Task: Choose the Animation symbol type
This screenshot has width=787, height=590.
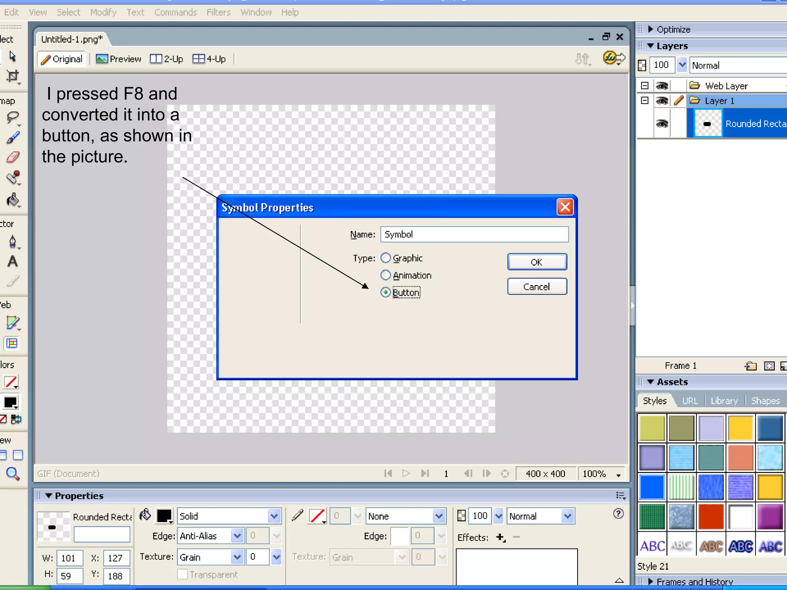Action: [386, 275]
